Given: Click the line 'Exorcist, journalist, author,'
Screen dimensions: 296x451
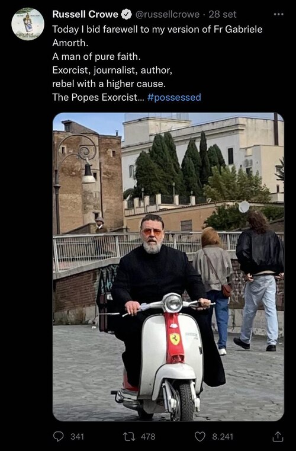Looking at the screenshot, I should [112, 70].
